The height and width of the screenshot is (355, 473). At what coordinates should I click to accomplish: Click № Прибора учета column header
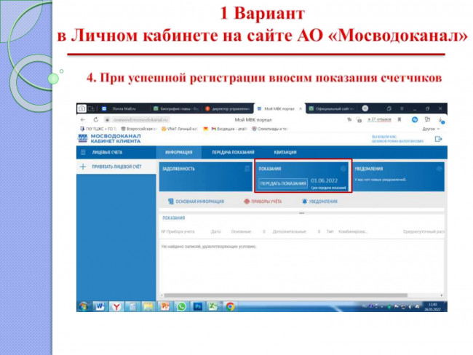178,231
